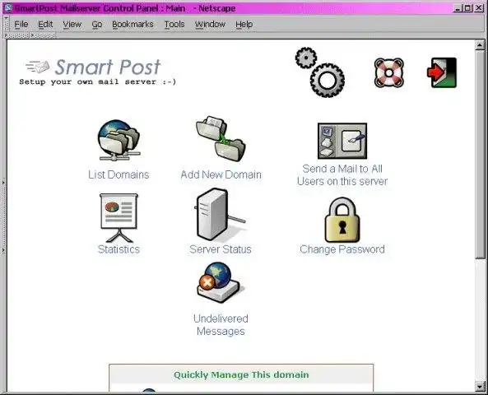
Task: Maximize the Netscape window
Action: click(467, 8)
